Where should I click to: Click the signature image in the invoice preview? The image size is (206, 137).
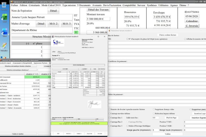point(94,104)
